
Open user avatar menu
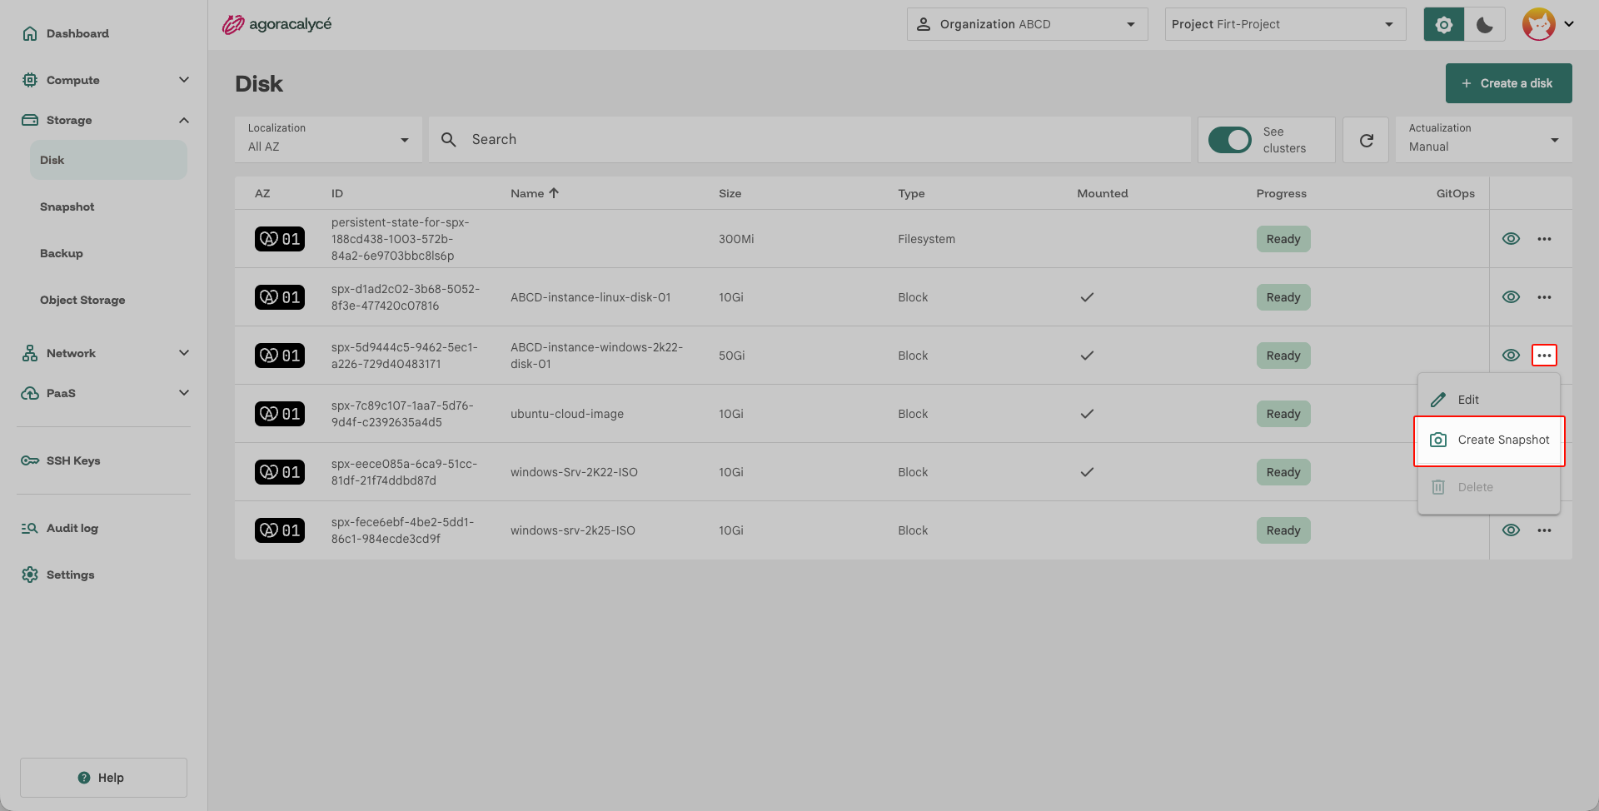click(1548, 24)
